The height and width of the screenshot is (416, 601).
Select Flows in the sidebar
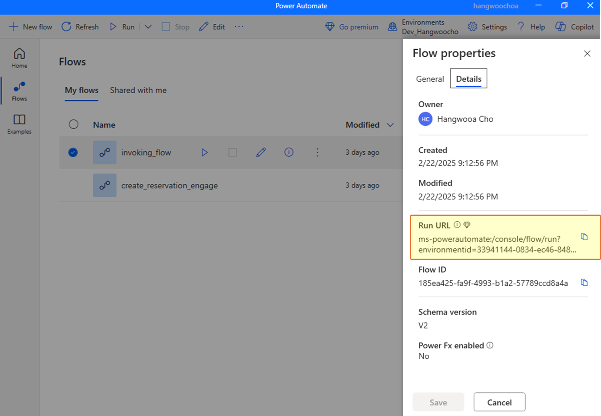coord(19,91)
